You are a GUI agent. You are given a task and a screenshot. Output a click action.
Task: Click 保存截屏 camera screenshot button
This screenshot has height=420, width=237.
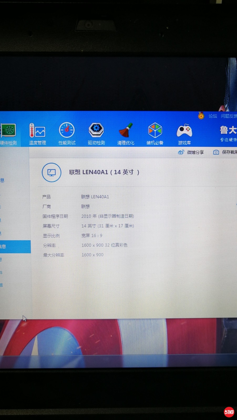225,152
